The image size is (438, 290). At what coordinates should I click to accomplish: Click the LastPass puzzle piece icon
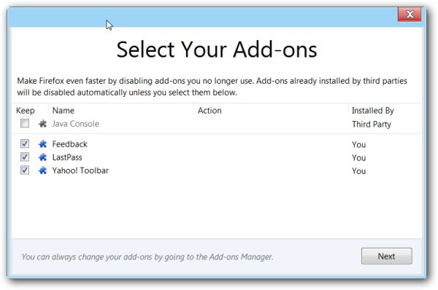42,157
